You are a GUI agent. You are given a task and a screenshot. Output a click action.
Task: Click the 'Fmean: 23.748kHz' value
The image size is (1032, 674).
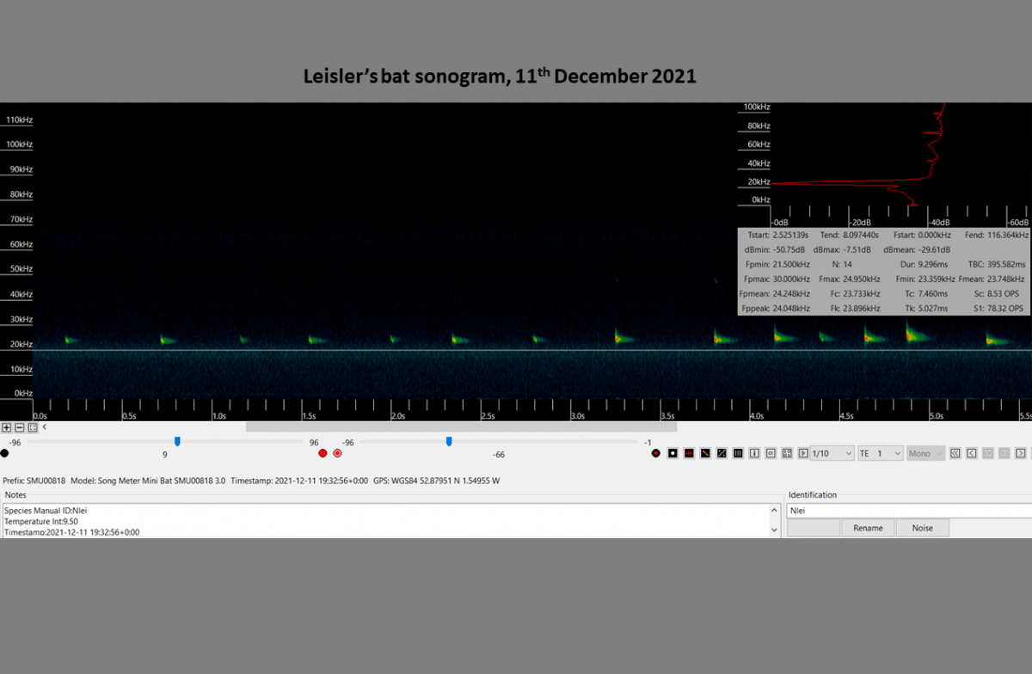tap(992, 279)
